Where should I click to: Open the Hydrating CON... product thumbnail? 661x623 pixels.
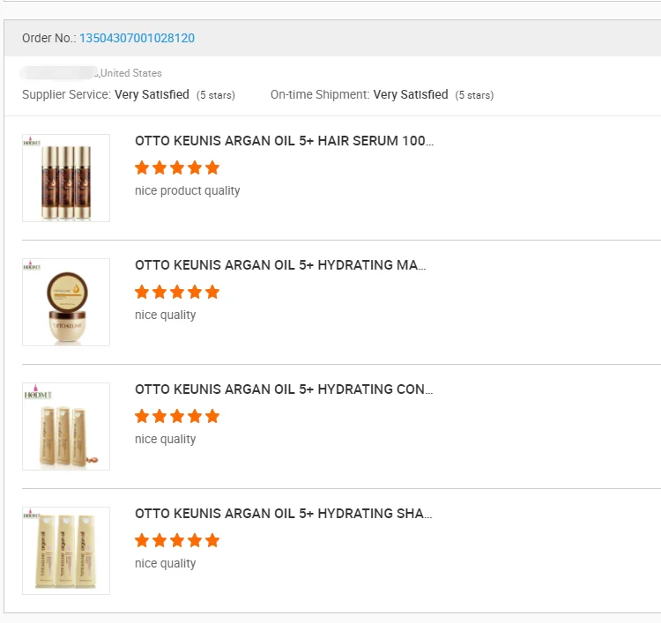(66, 426)
